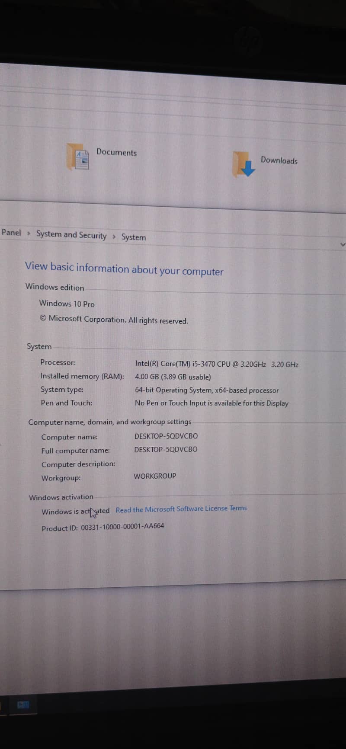Click the Full computer name label
The height and width of the screenshot is (749, 346).
75,451
